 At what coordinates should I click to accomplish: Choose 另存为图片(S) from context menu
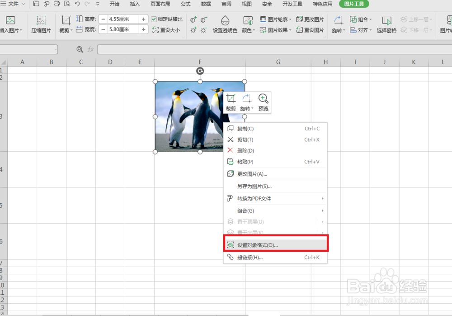tap(275, 187)
